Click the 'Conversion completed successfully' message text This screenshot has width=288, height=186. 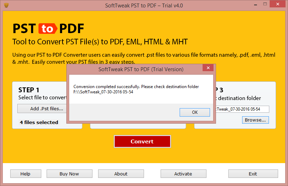click(x=136, y=87)
